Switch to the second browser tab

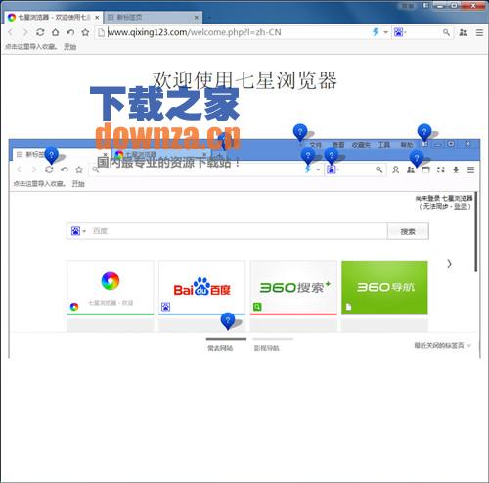153,17
